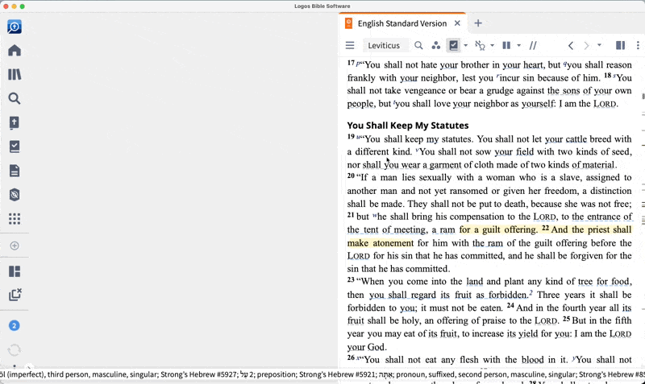This screenshot has height=384, width=645.
Task: Expand the dropdown arrow left of the columns view icon
Action: 492,46
